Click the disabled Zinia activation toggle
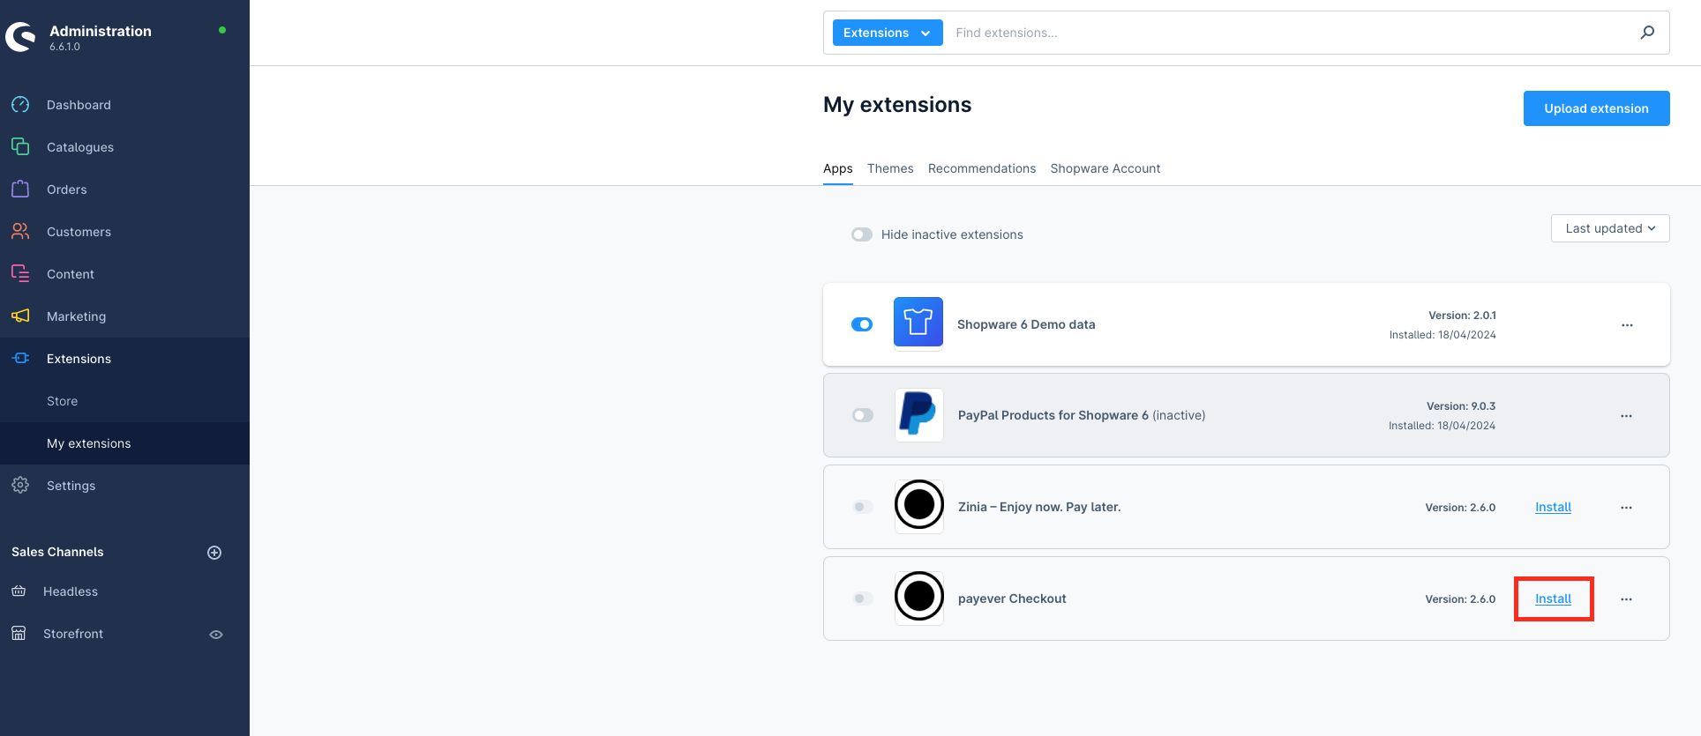1701x736 pixels. point(863,507)
